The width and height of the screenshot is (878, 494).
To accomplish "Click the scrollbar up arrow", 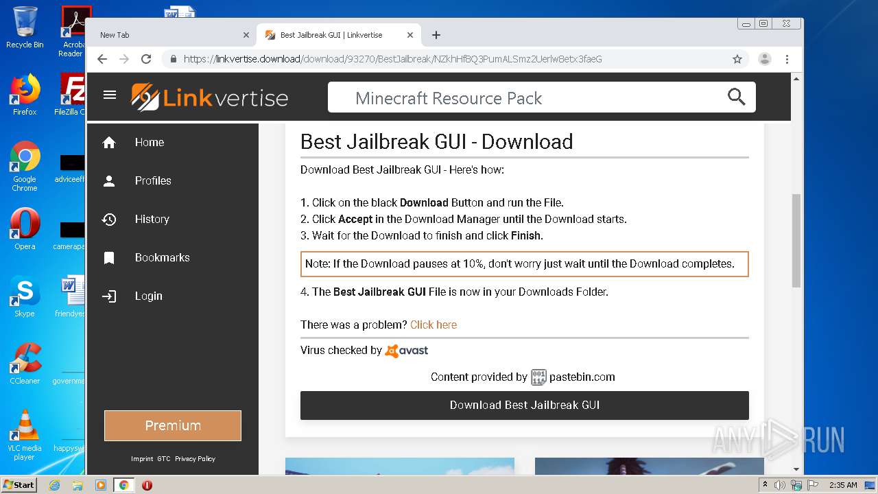I will click(x=796, y=79).
